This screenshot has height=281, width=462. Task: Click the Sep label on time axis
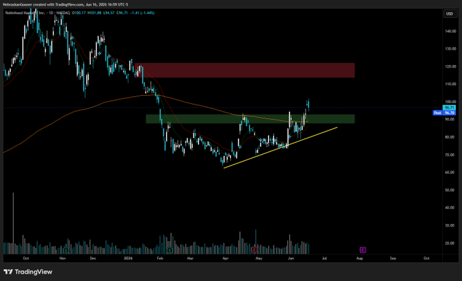click(x=393, y=259)
